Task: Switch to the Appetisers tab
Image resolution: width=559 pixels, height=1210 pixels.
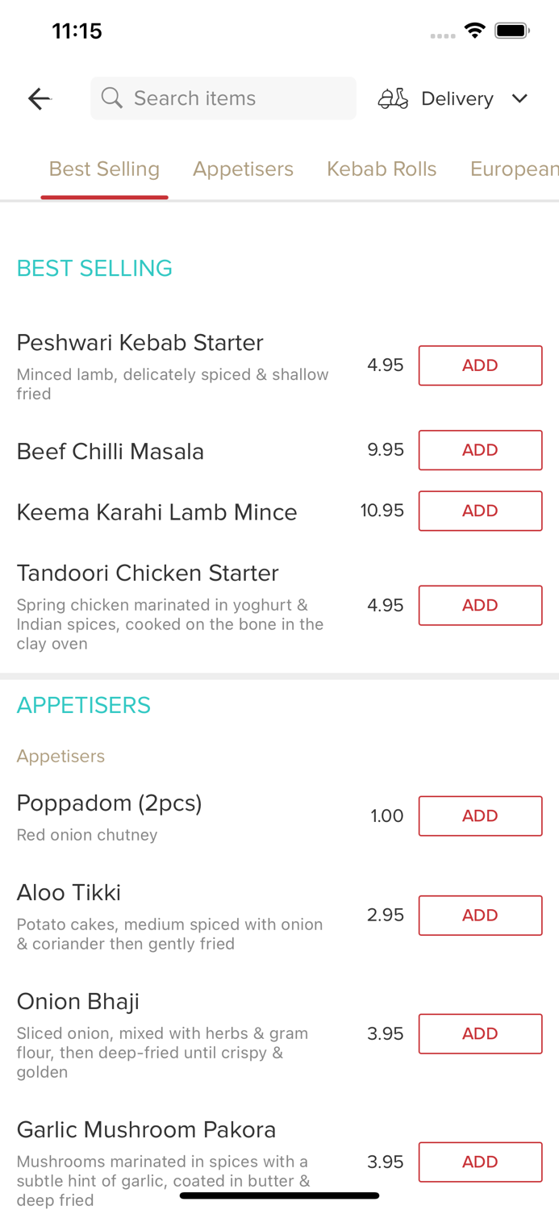Action: (243, 169)
